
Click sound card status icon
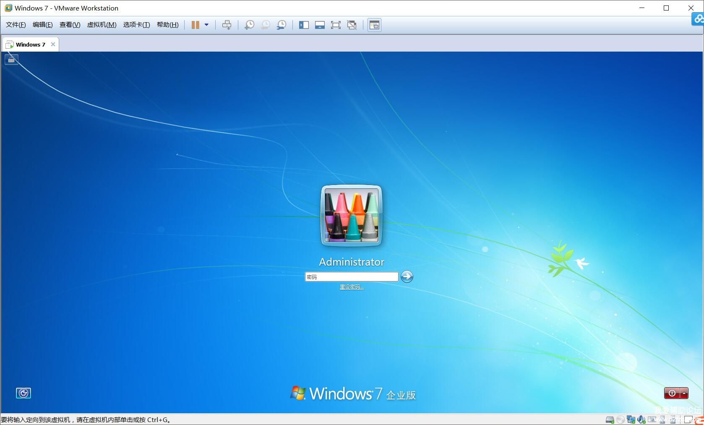click(641, 420)
